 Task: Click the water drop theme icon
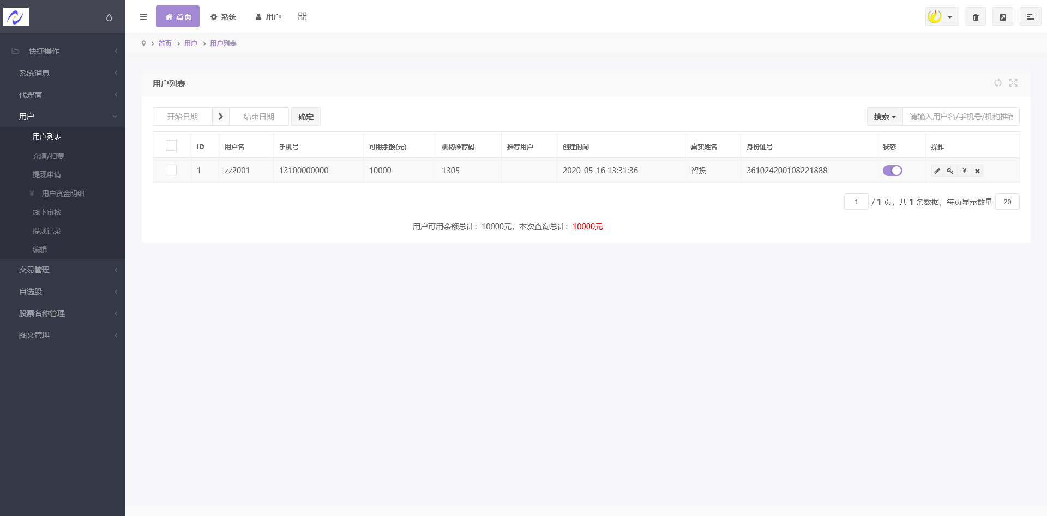coord(109,17)
